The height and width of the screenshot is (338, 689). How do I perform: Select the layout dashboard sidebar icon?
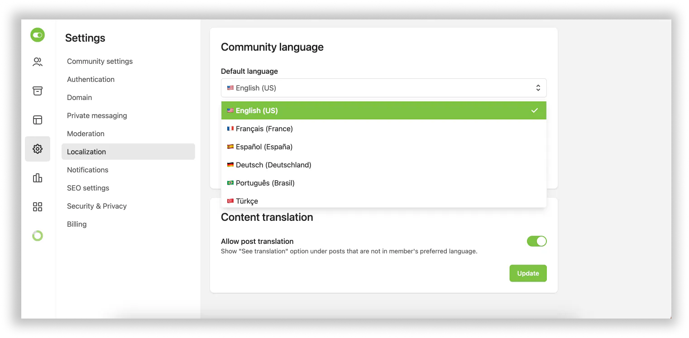pos(38,119)
